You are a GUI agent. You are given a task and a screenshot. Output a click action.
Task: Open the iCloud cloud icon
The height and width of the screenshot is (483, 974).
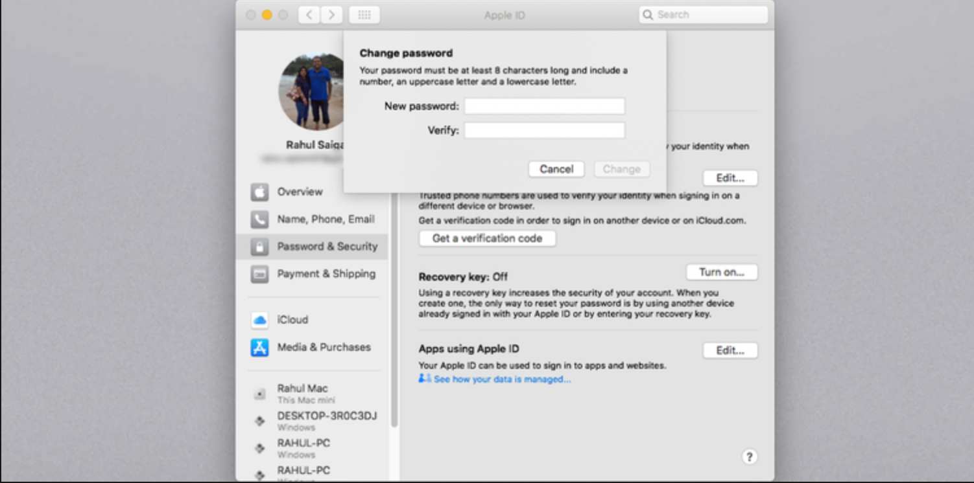[259, 320]
